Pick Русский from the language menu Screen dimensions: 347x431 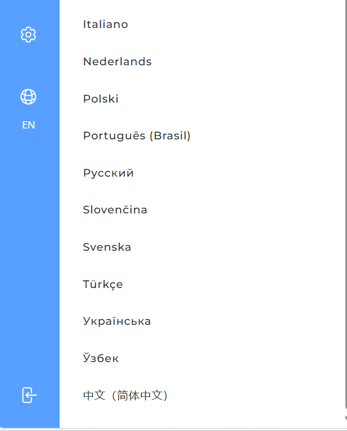tap(108, 173)
